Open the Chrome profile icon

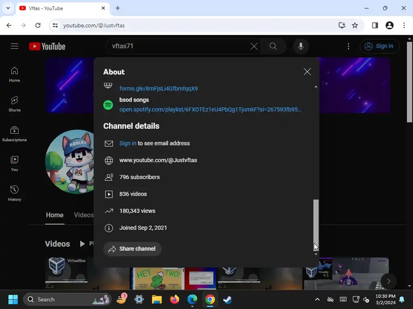(389, 25)
